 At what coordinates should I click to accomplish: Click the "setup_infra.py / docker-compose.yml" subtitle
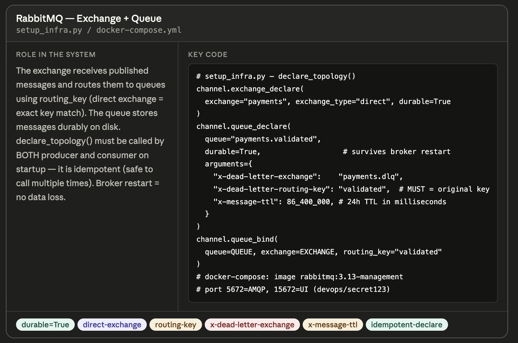pos(99,30)
